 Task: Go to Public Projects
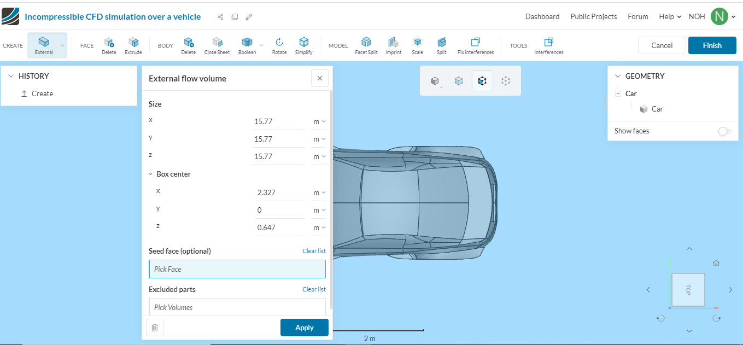click(x=593, y=16)
